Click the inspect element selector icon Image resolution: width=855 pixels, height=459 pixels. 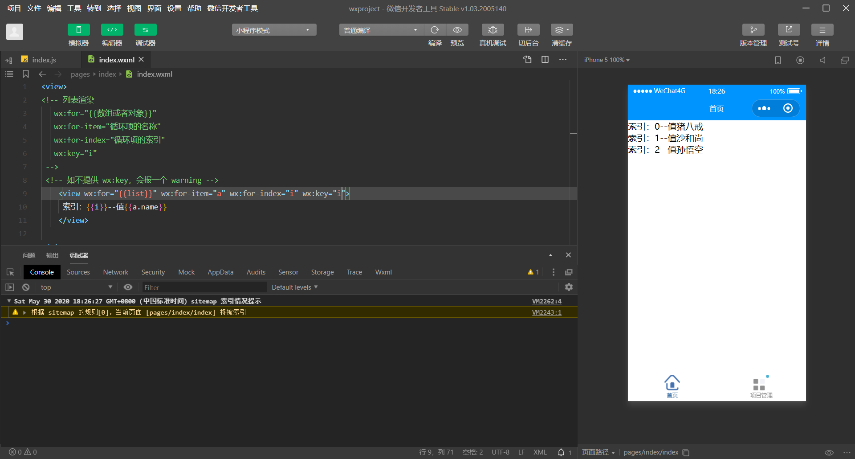pyautogui.click(x=10, y=272)
